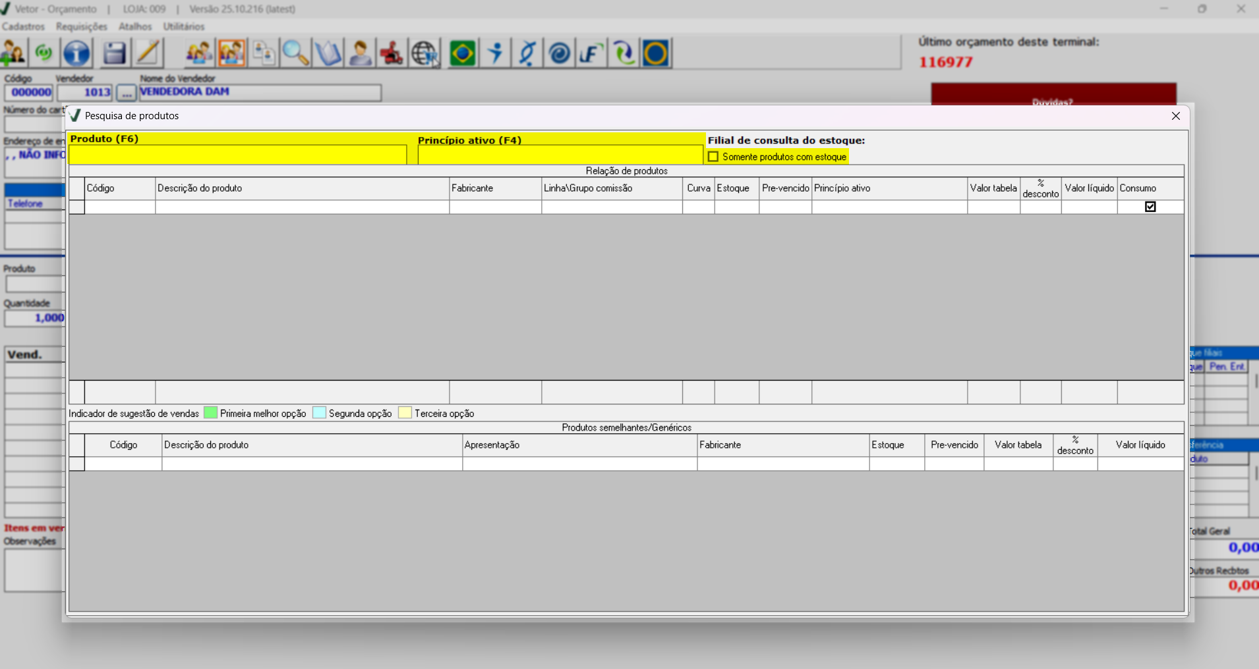Open the Utilitários menu
Image resolution: width=1259 pixels, height=669 pixels.
pyautogui.click(x=184, y=26)
